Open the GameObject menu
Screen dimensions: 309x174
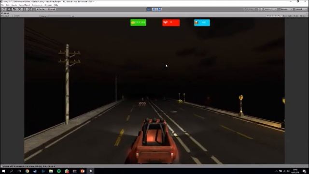pos(25,5)
